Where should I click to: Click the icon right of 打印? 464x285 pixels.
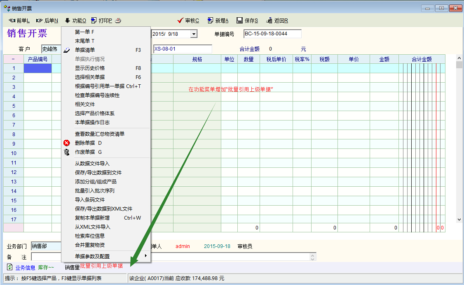click(118, 21)
